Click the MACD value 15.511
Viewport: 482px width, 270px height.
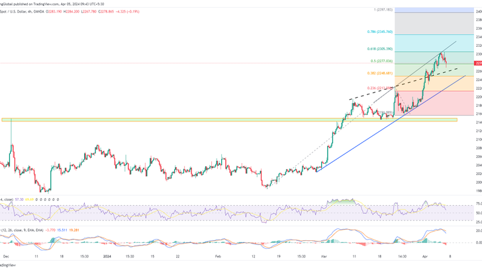click(x=62, y=230)
